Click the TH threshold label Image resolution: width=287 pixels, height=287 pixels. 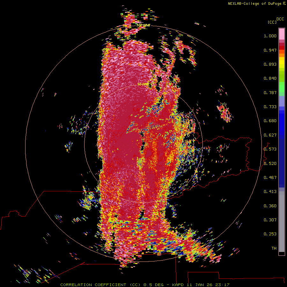pos(274,248)
